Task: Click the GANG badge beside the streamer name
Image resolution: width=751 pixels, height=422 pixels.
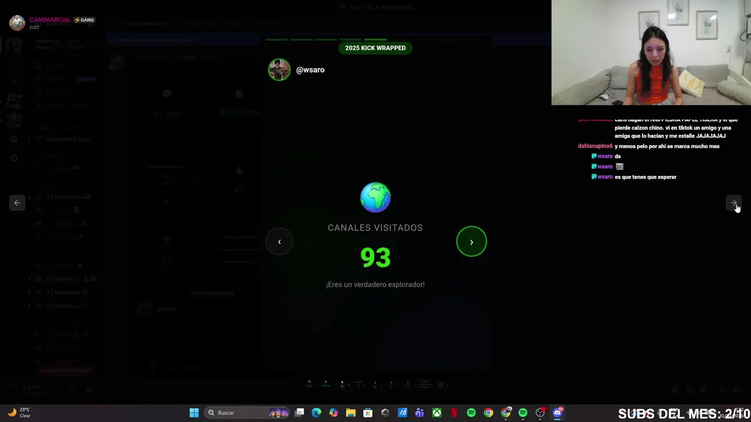Action: (x=84, y=20)
